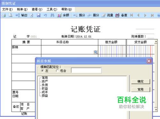This screenshot has width=160, height=119.
Task: Expand the 负债 tree node
Action: 44,85
